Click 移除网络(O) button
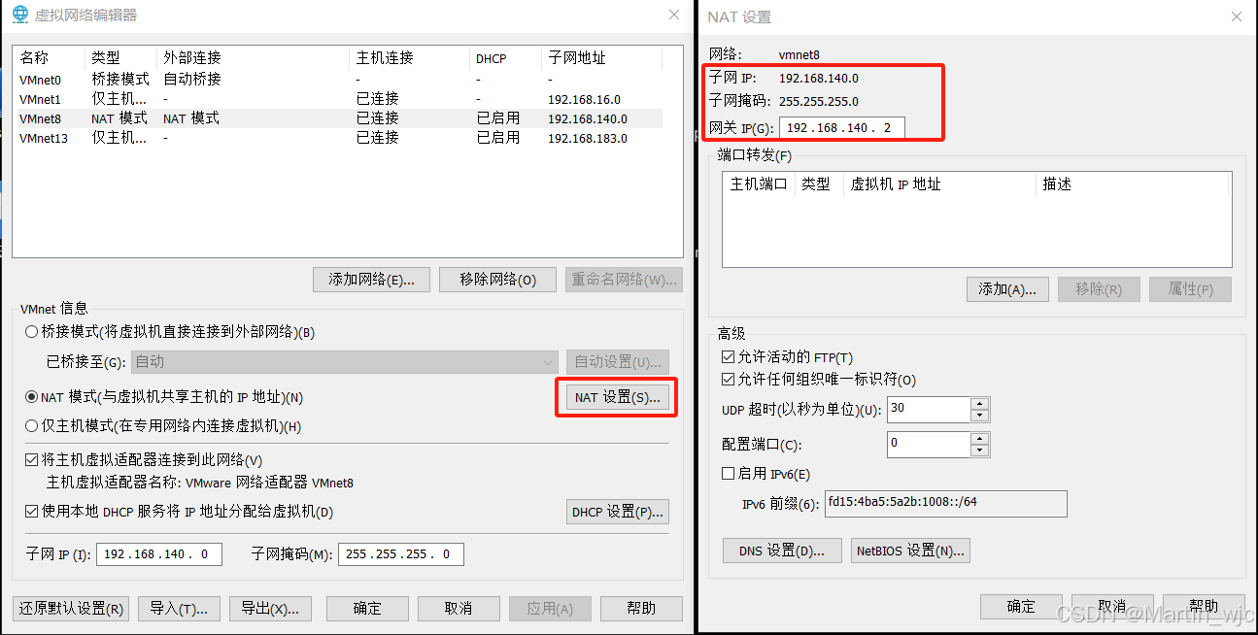 pyautogui.click(x=497, y=280)
